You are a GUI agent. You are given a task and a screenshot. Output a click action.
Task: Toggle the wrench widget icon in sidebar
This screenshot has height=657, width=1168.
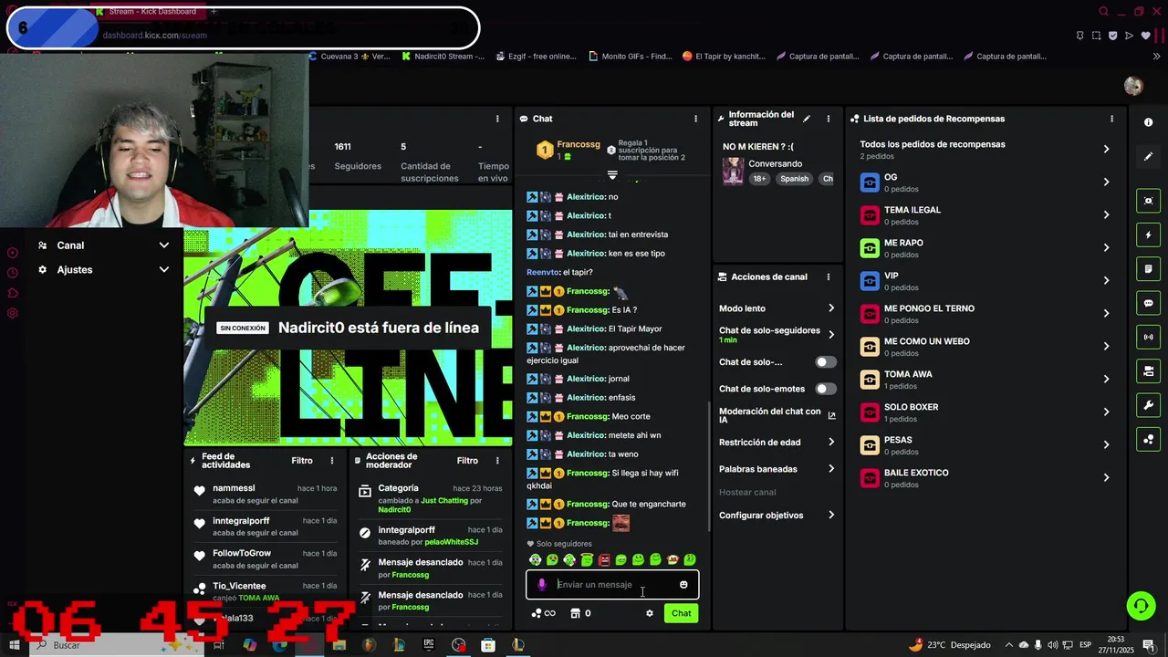point(1148,405)
